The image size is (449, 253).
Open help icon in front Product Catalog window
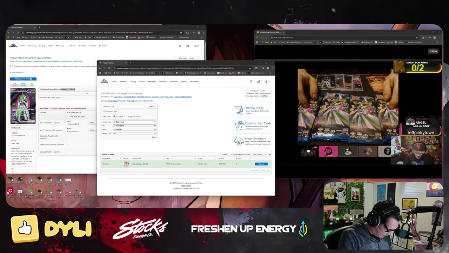tap(251, 81)
